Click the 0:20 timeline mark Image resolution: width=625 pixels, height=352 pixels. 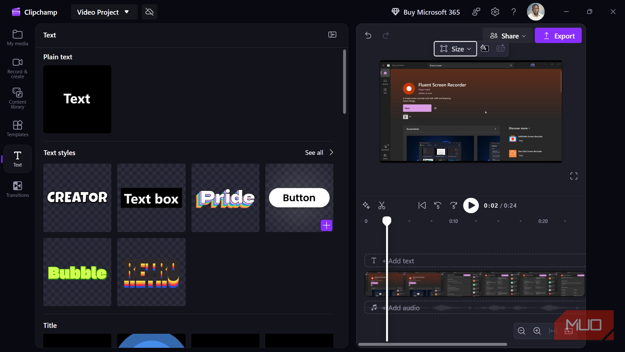click(543, 221)
